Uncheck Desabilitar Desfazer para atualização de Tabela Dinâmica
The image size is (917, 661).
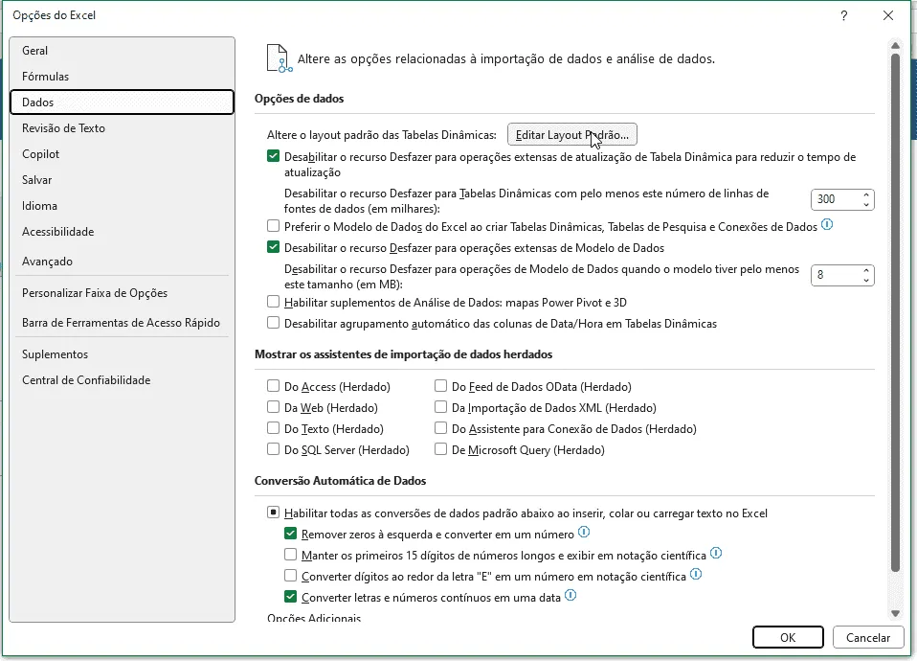(x=273, y=156)
